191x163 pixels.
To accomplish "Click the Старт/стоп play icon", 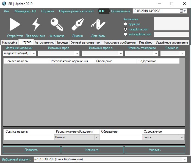I will [15, 24].
